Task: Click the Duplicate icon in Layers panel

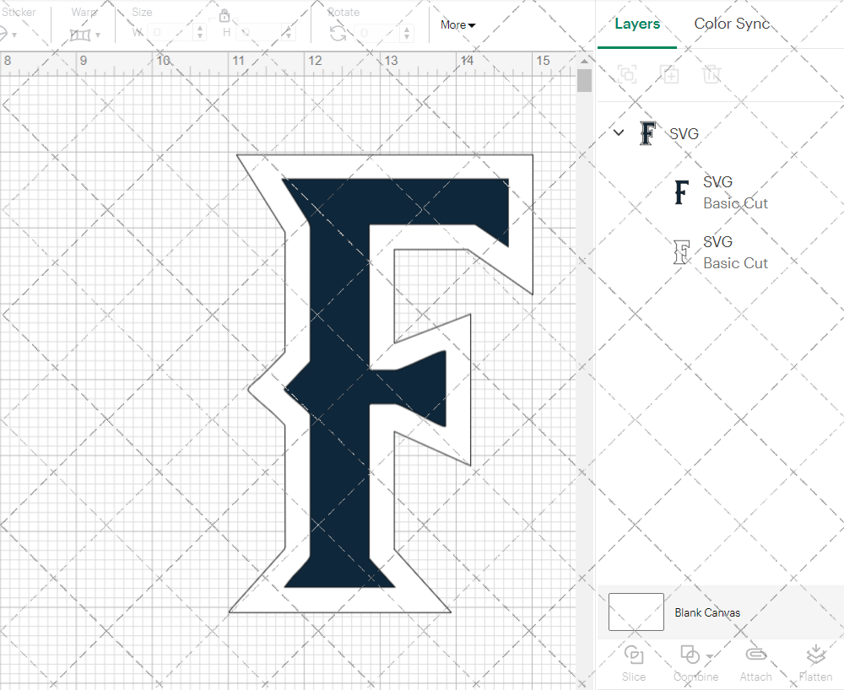Action: click(x=669, y=74)
